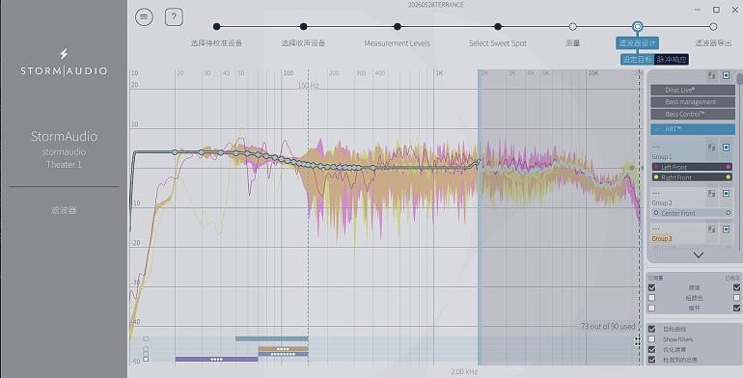Click yellow dot left of Right Front
This screenshot has width=743, height=378.
tap(656, 177)
